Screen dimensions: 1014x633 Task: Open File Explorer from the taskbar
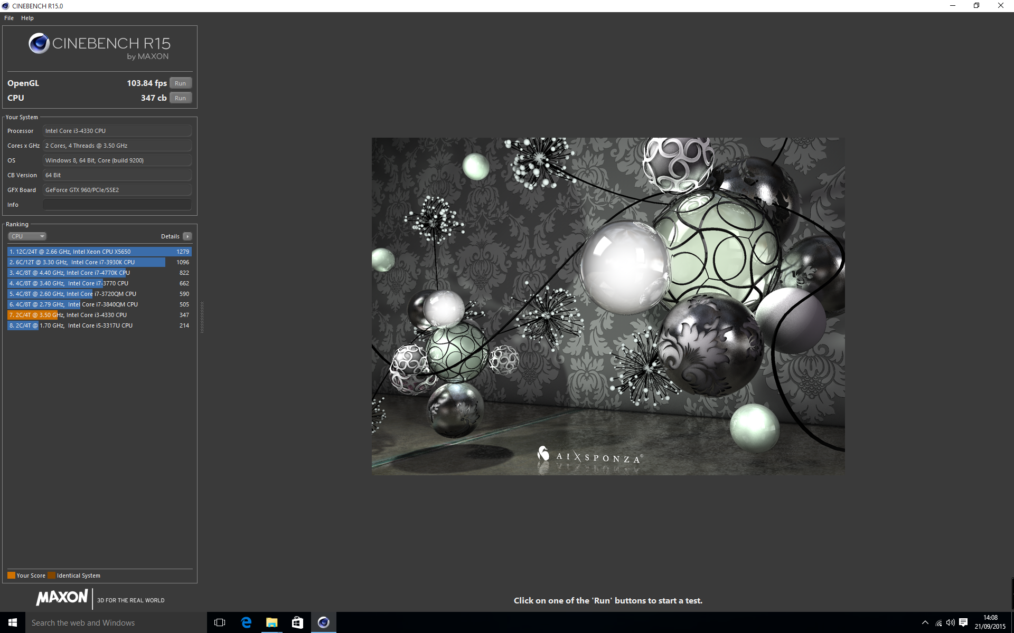271,622
